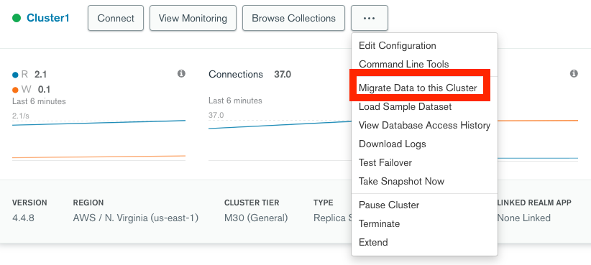Select Migrate Data to this Cluster
The height and width of the screenshot is (265, 591).
pyautogui.click(x=418, y=88)
